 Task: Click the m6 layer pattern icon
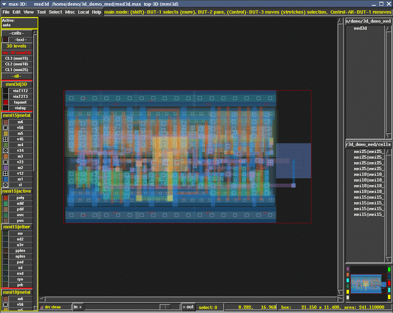point(5,121)
